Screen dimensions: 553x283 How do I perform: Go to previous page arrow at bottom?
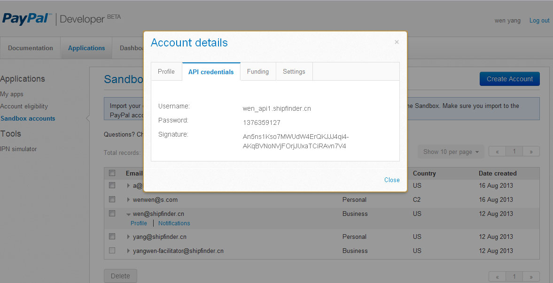tap(497, 276)
